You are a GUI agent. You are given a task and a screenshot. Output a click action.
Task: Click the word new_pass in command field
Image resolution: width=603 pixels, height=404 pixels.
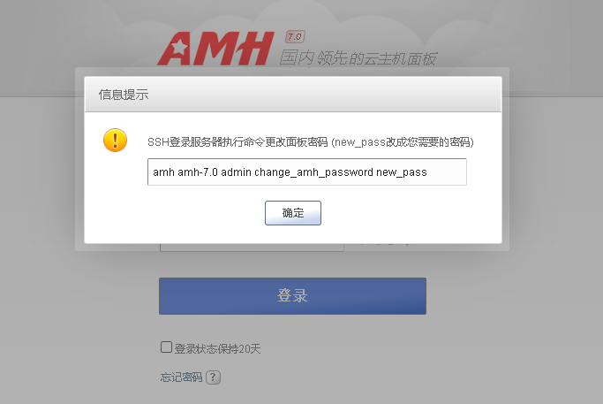[402, 172]
